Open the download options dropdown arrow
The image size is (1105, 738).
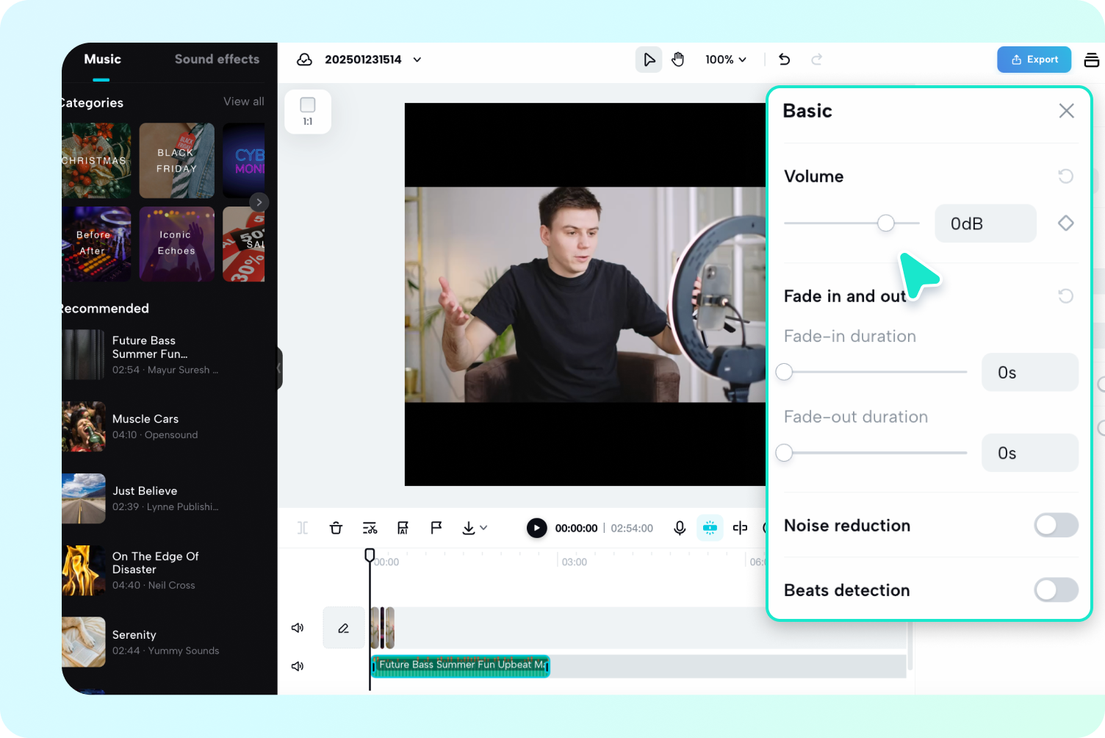click(x=483, y=528)
